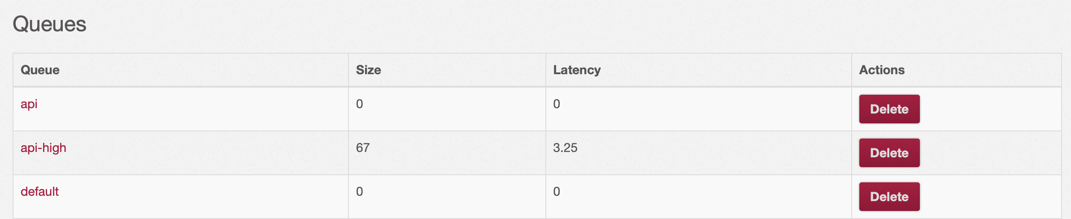Click the Queue column header
Screen dimensions: 1071x219
click(40, 70)
